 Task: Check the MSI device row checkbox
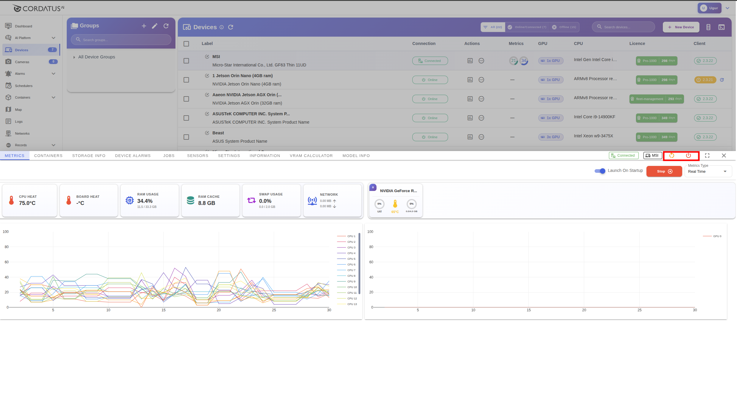coord(186,61)
